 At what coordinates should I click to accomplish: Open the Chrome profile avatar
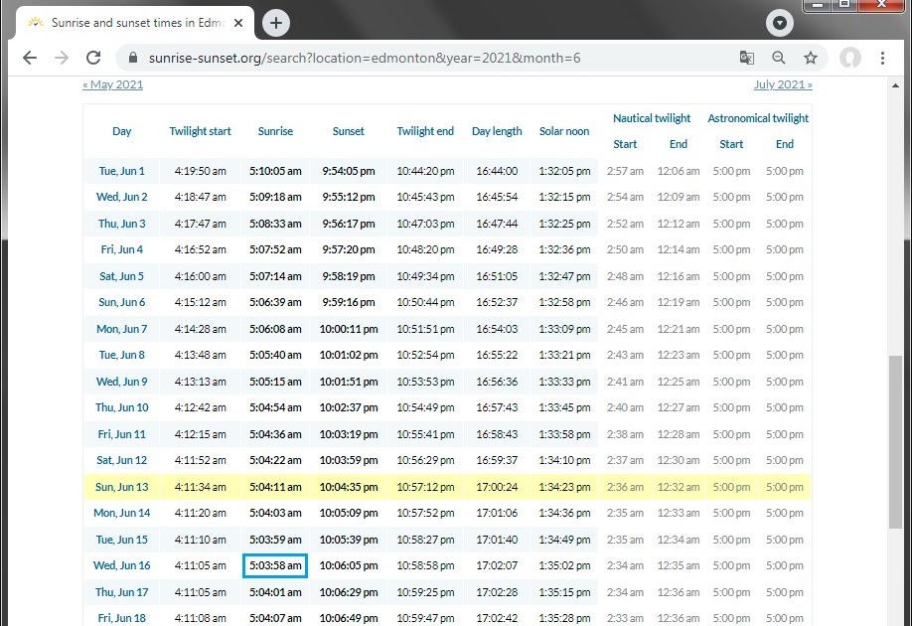click(x=849, y=58)
